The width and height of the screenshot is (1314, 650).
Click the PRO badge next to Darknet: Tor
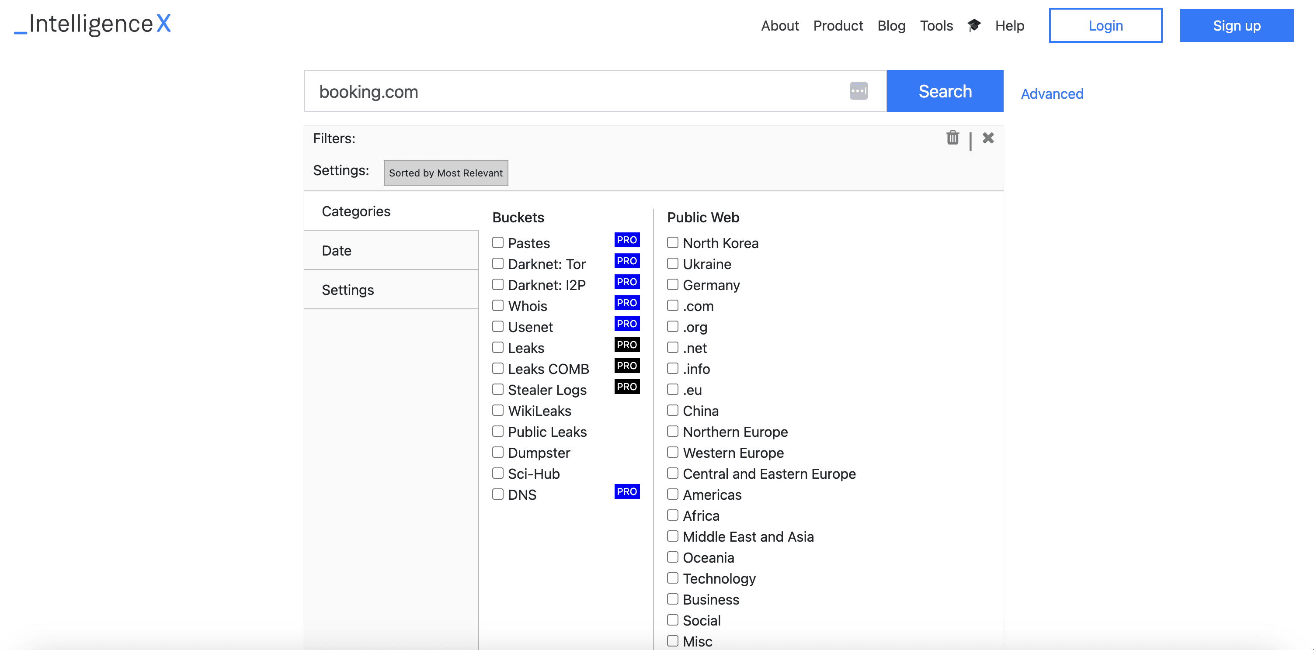tap(627, 260)
